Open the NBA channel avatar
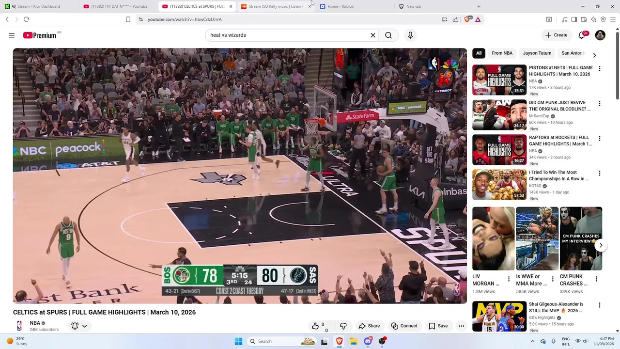This screenshot has width=620, height=349. pyautogui.click(x=19, y=326)
